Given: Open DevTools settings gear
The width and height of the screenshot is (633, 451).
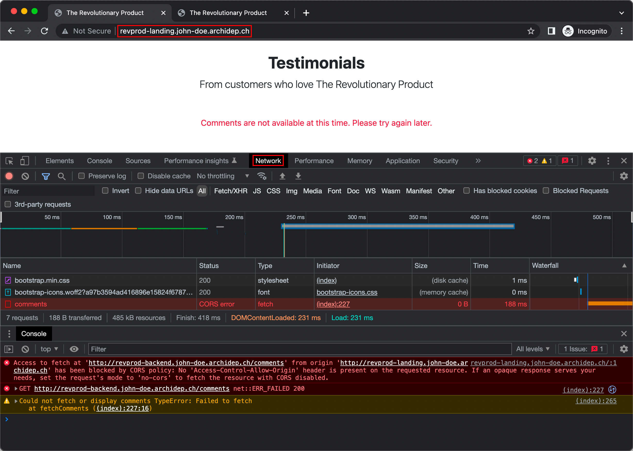Looking at the screenshot, I should (x=592, y=161).
